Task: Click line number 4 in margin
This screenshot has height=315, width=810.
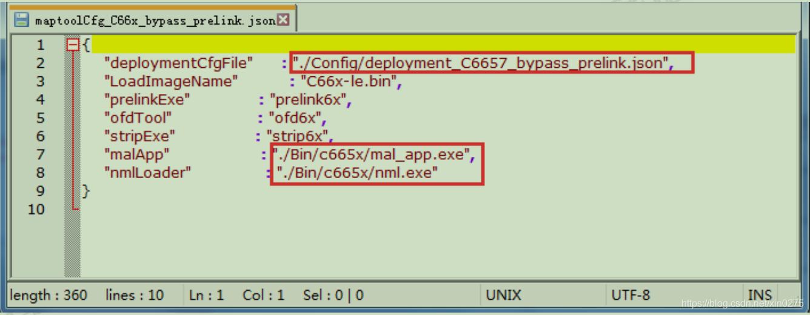Action: pos(40,99)
